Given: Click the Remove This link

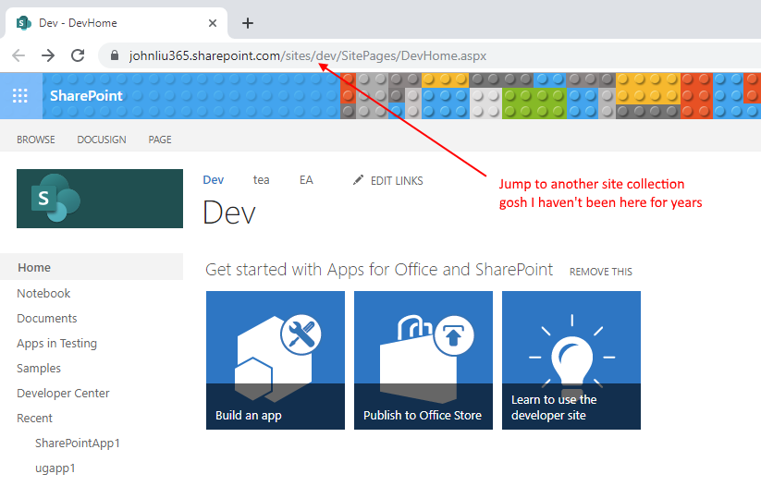Looking at the screenshot, I should pyautogui.click(x=601, y=272).
